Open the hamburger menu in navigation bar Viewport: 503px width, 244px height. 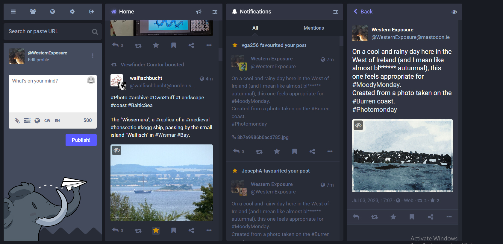pos(13,12)
